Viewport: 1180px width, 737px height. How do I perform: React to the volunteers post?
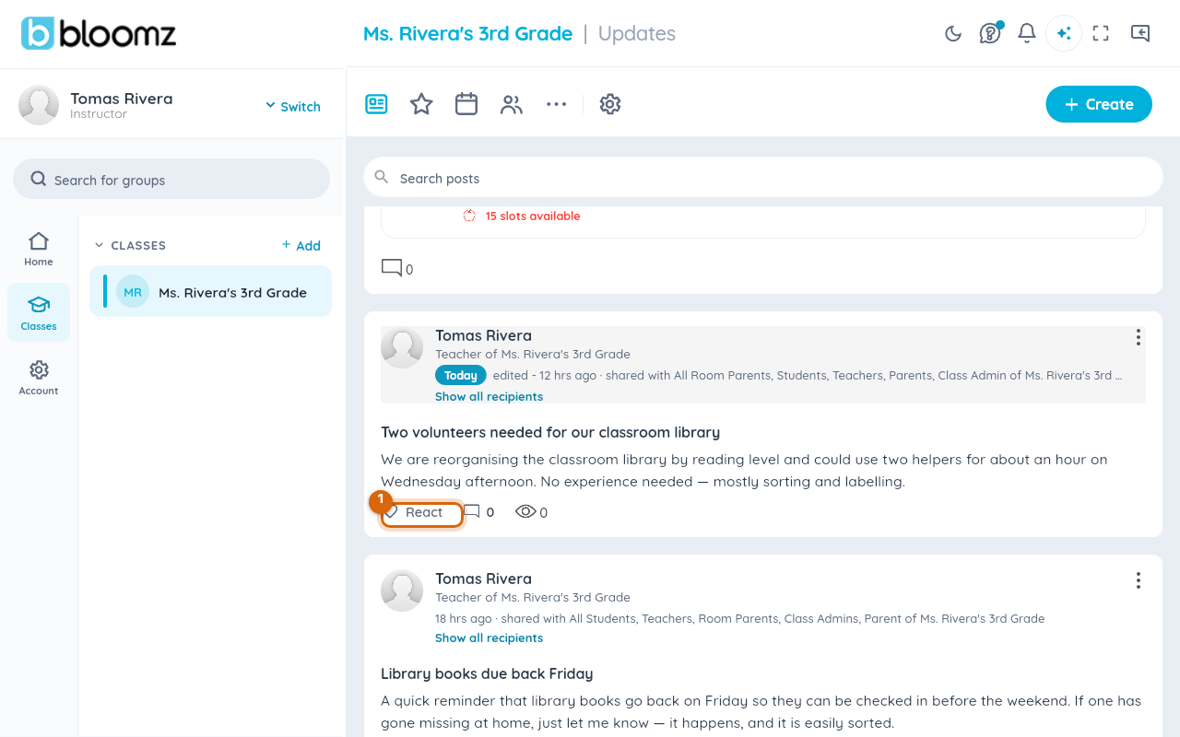pos(422,512)
